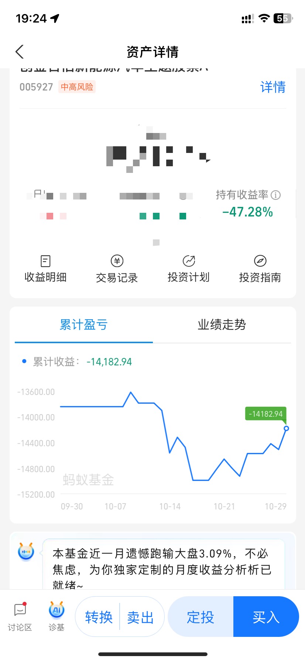Tap the -13600.00 axis label

click(36, 392)
